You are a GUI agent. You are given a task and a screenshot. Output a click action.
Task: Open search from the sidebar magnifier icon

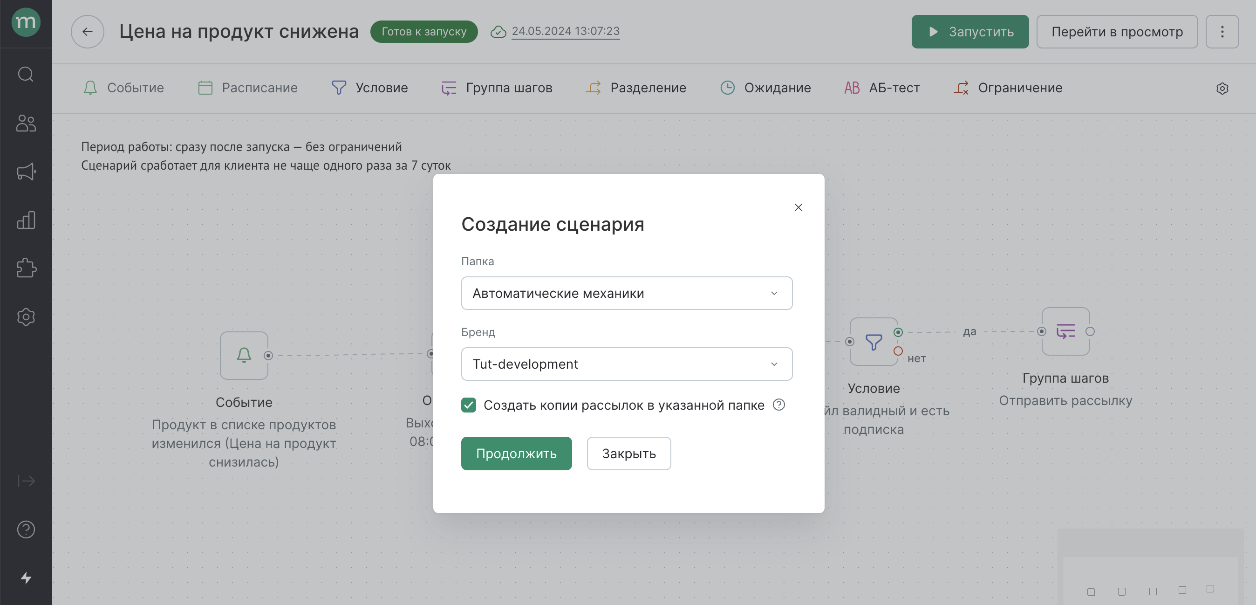click(26, 74)
